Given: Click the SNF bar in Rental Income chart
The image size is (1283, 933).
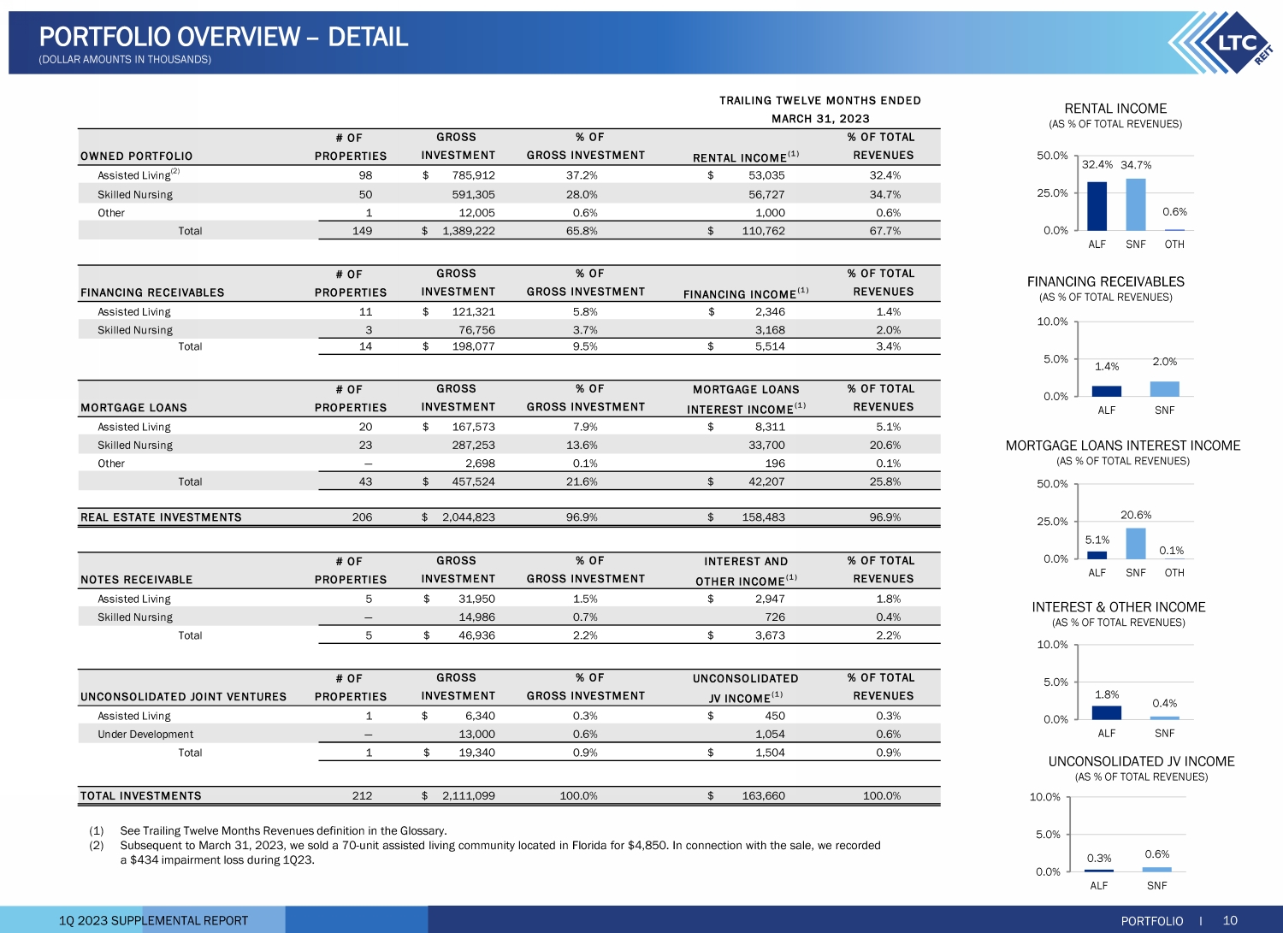Looking at the screenshot, I should coord(1135,205).
